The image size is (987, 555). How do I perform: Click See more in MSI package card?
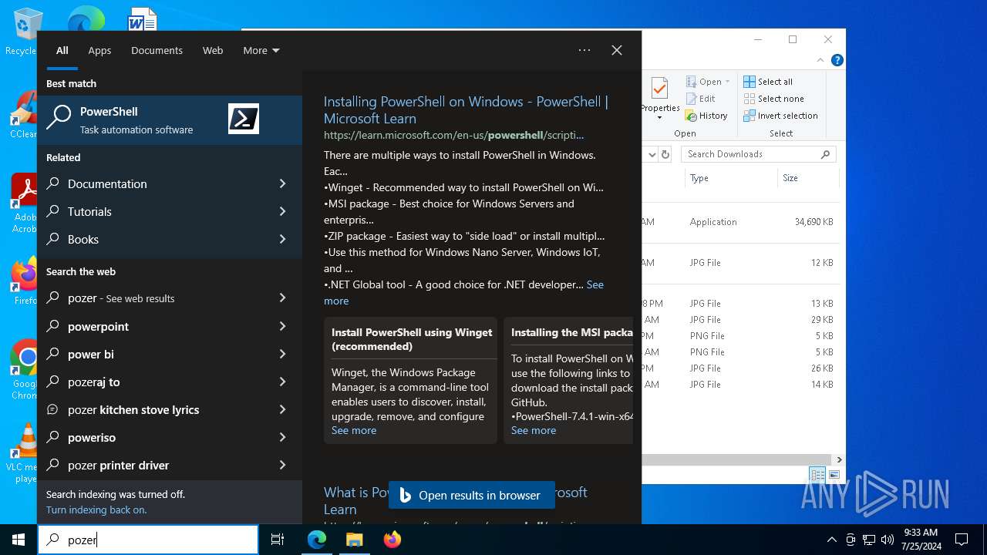point(534,430)
